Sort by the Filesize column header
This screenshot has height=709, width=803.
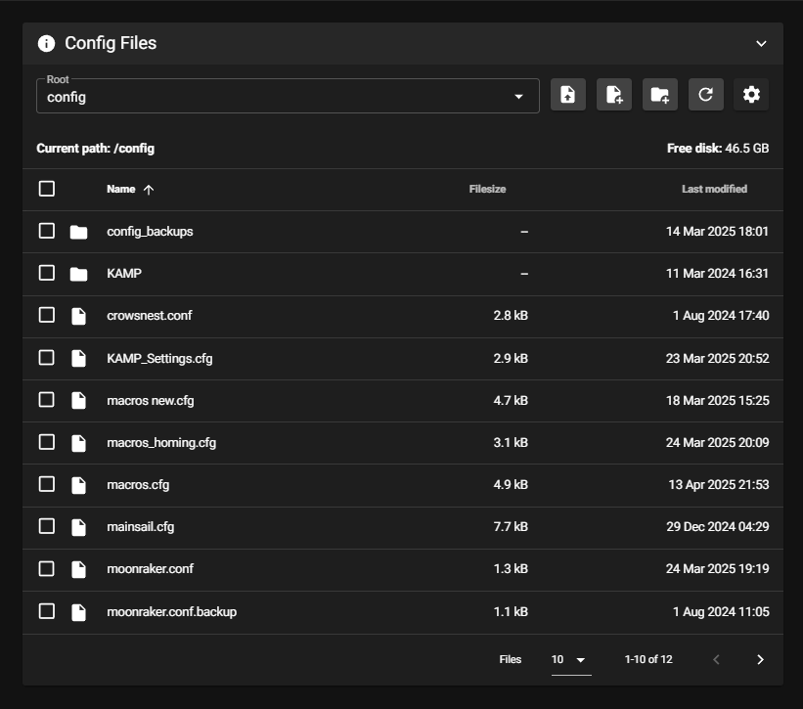pyautogui.click(x=487, y=190)
